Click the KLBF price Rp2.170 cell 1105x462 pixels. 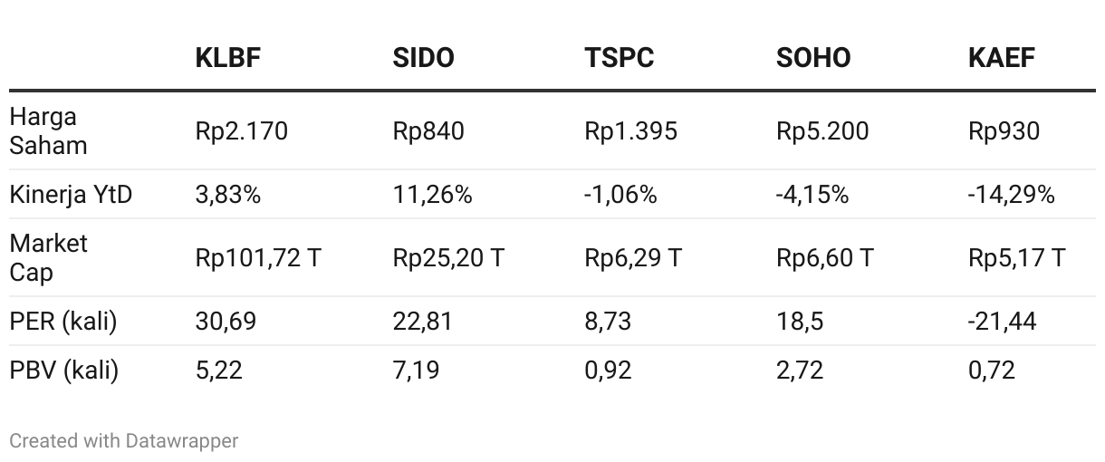pyautogui.click(x=242, y=131)
